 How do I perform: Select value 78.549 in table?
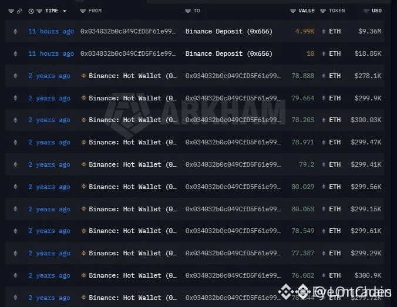pos(303,231)
